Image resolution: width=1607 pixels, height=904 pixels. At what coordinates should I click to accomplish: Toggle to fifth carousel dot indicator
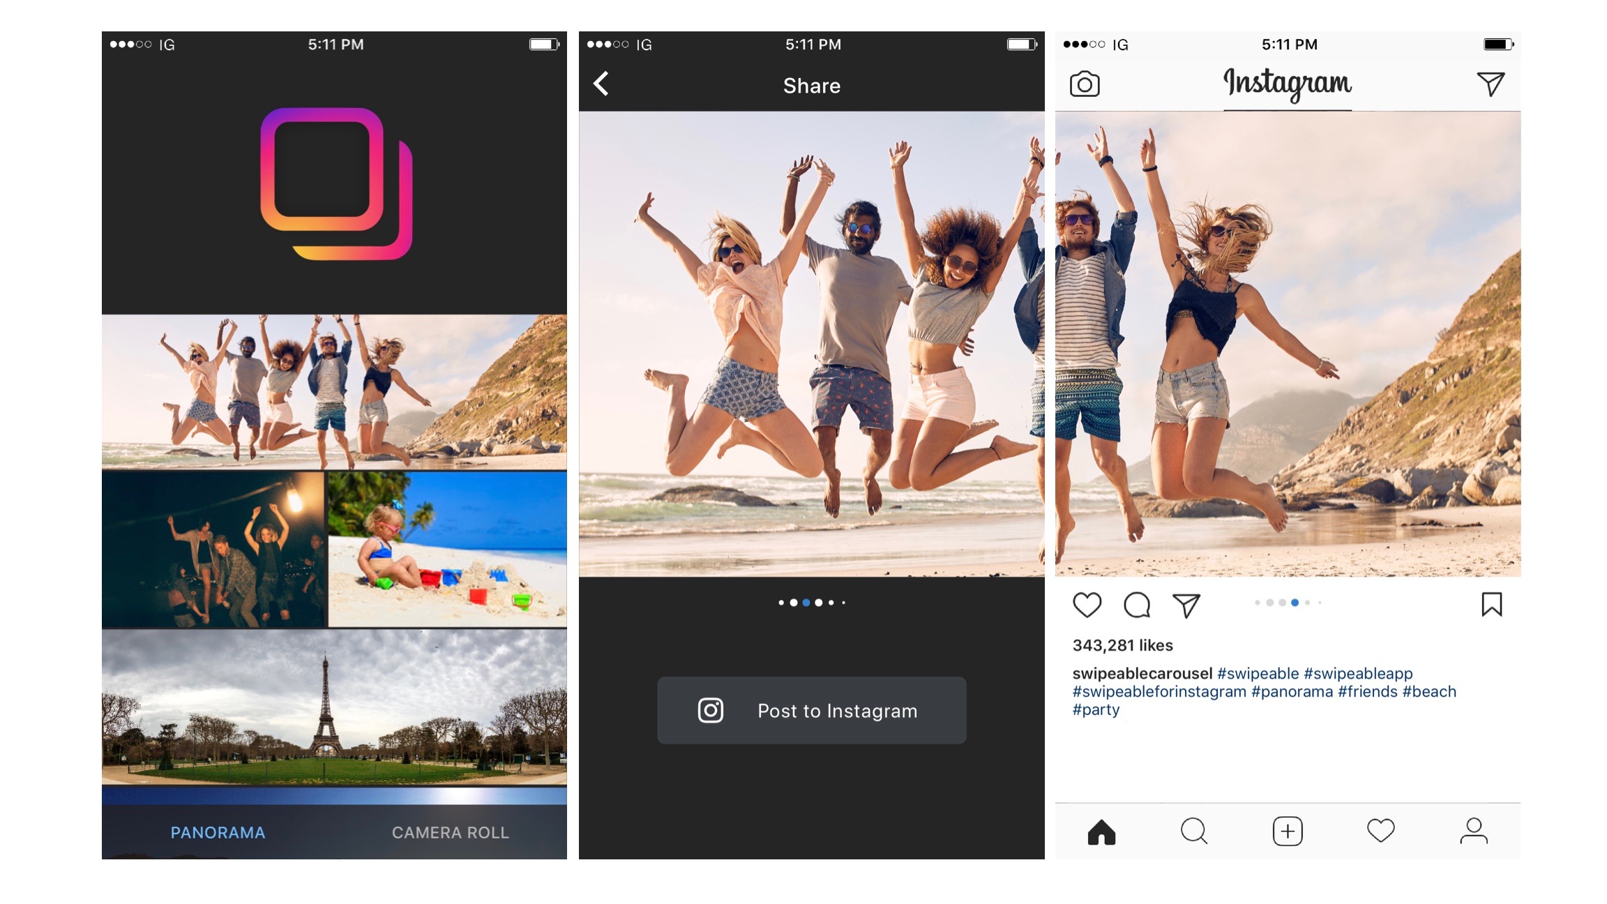pos(836,601)
